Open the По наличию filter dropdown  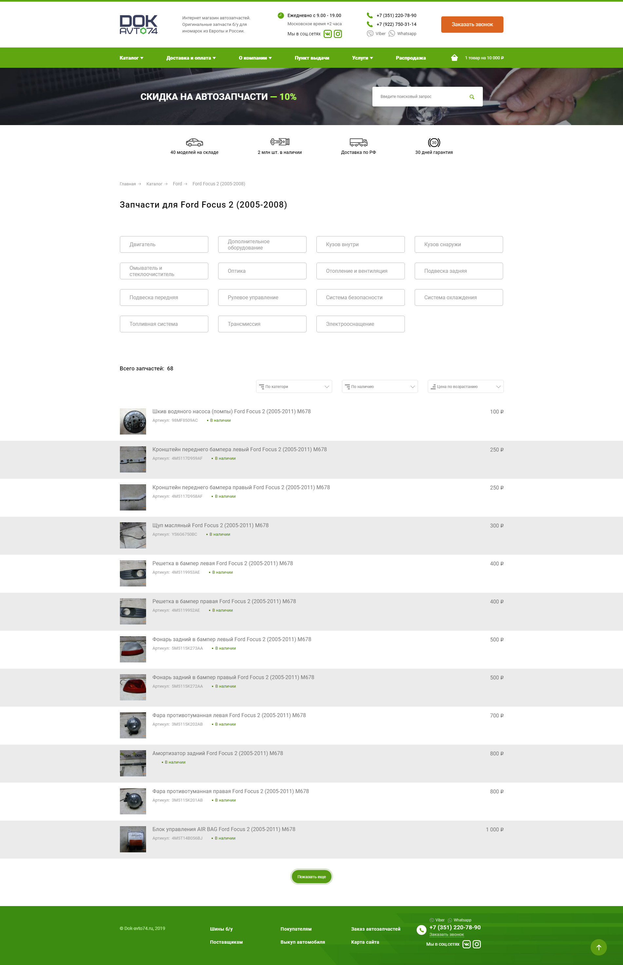point(380,387)
